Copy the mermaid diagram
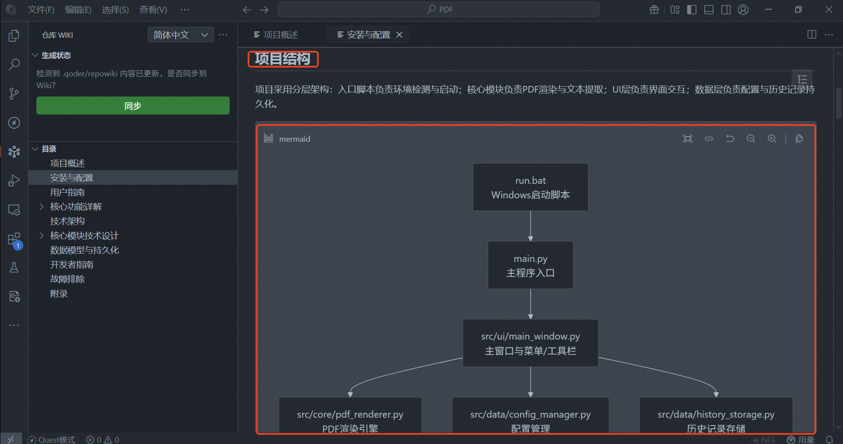Viewport: 843px width, 444px height. point(799,139)
